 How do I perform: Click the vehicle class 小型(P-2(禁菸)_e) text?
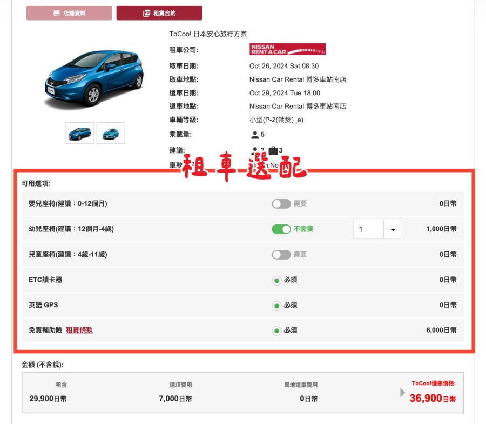click(276, 120)
